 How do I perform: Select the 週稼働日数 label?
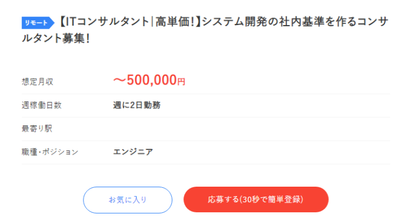[41, 105]
